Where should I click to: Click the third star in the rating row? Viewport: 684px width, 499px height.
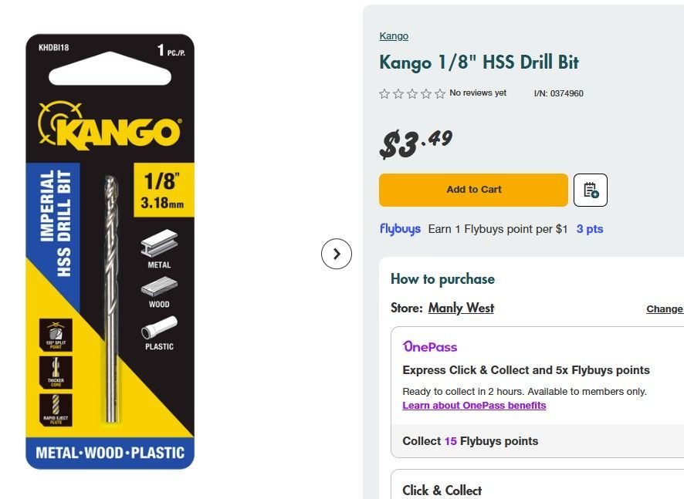(x=413, y=93)
